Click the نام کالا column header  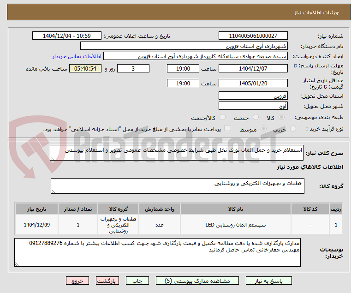236,209
